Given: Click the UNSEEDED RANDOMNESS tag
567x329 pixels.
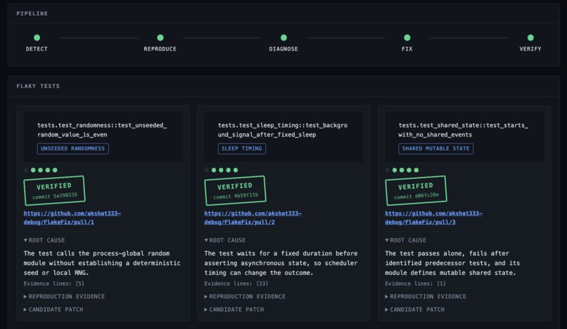Looking at the screenshot, I should (x=72, y=148).
